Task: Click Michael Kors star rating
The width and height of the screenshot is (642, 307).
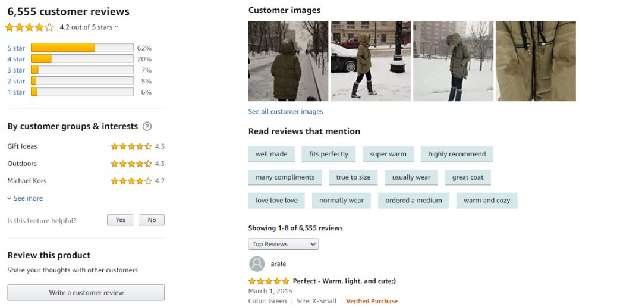Action: point(131,181)
